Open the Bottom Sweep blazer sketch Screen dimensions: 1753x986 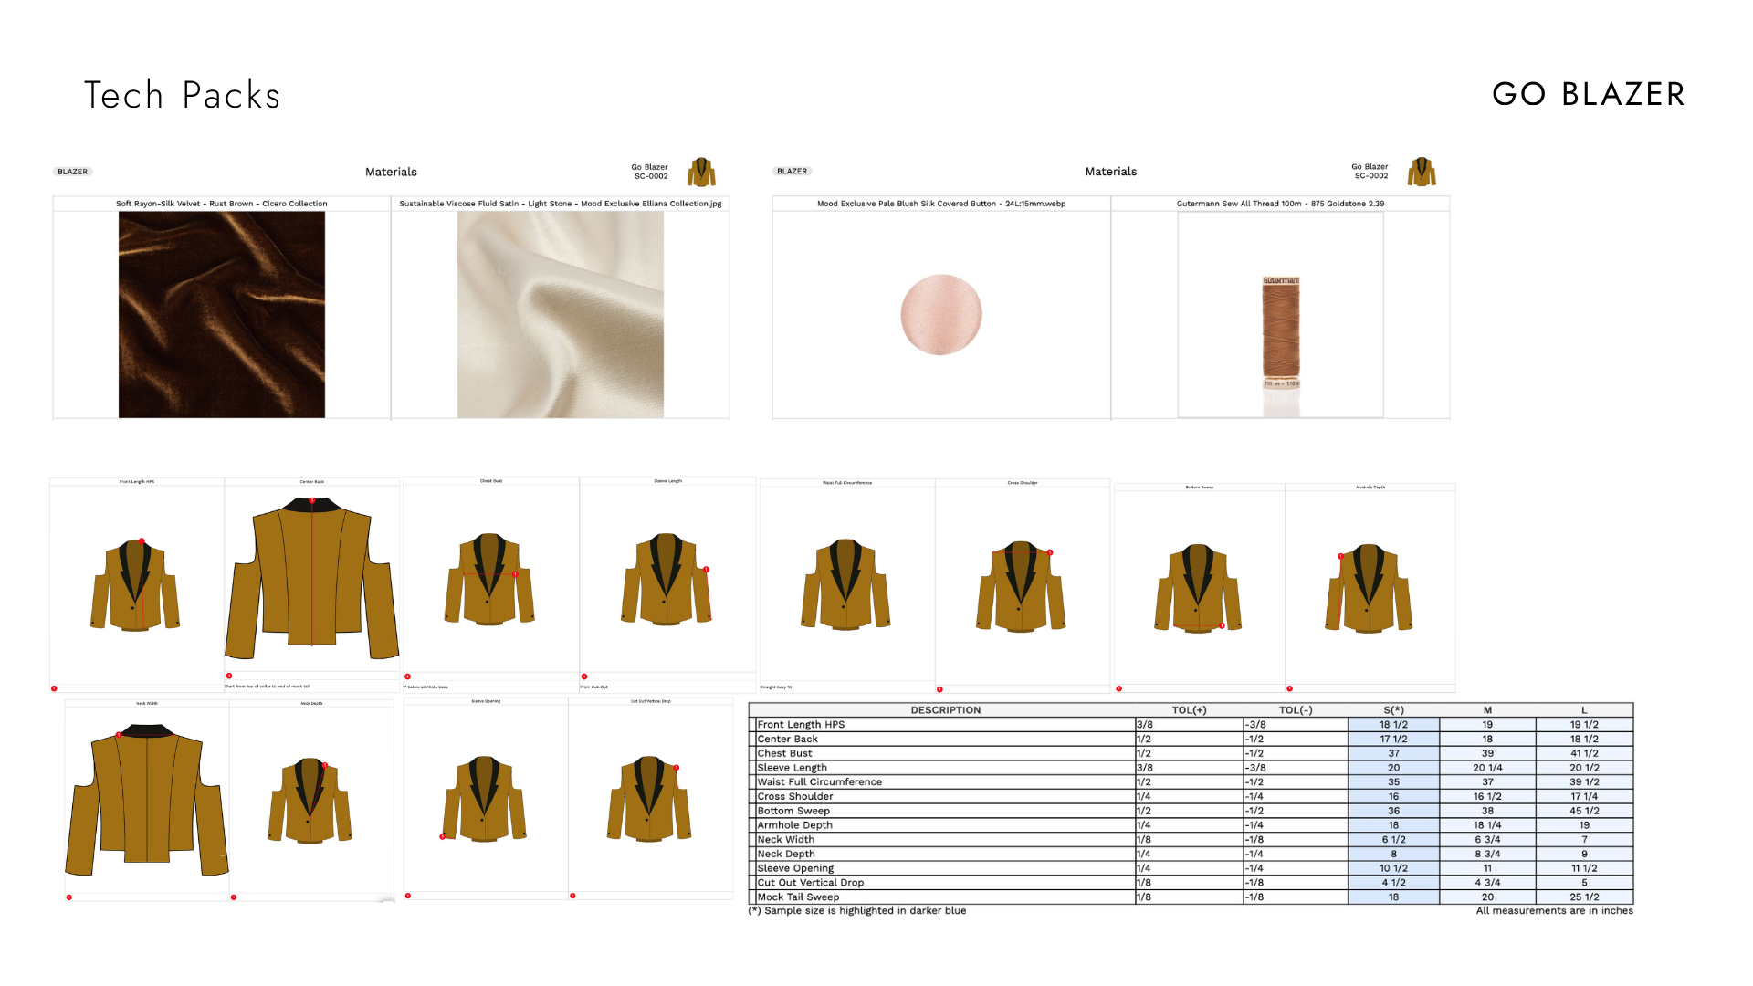coord(1198,589)
